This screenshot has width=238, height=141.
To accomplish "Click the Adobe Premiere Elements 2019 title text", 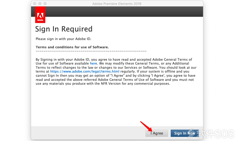I will pos(117,4).
